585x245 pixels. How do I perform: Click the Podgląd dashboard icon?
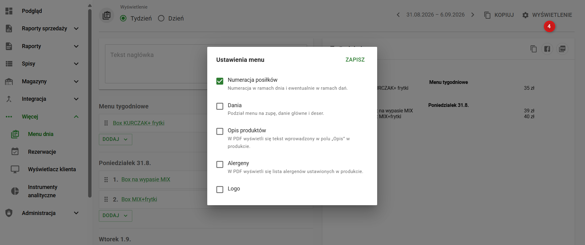pos(9,11)
